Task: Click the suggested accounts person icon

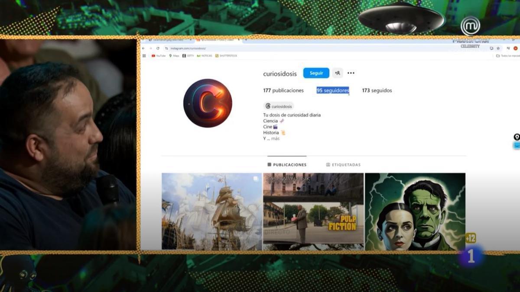Action: tap(337, 73)
